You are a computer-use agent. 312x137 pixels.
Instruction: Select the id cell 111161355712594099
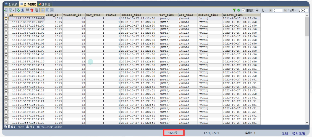pyautogui.click(x=27, y=22)
